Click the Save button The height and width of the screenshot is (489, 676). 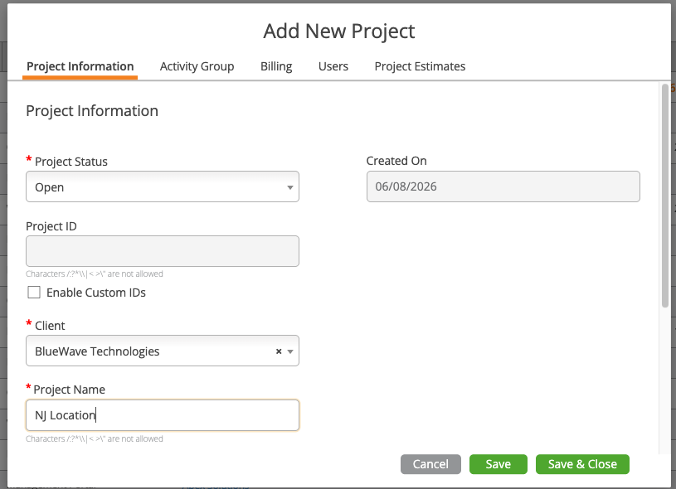coord(498,464)
